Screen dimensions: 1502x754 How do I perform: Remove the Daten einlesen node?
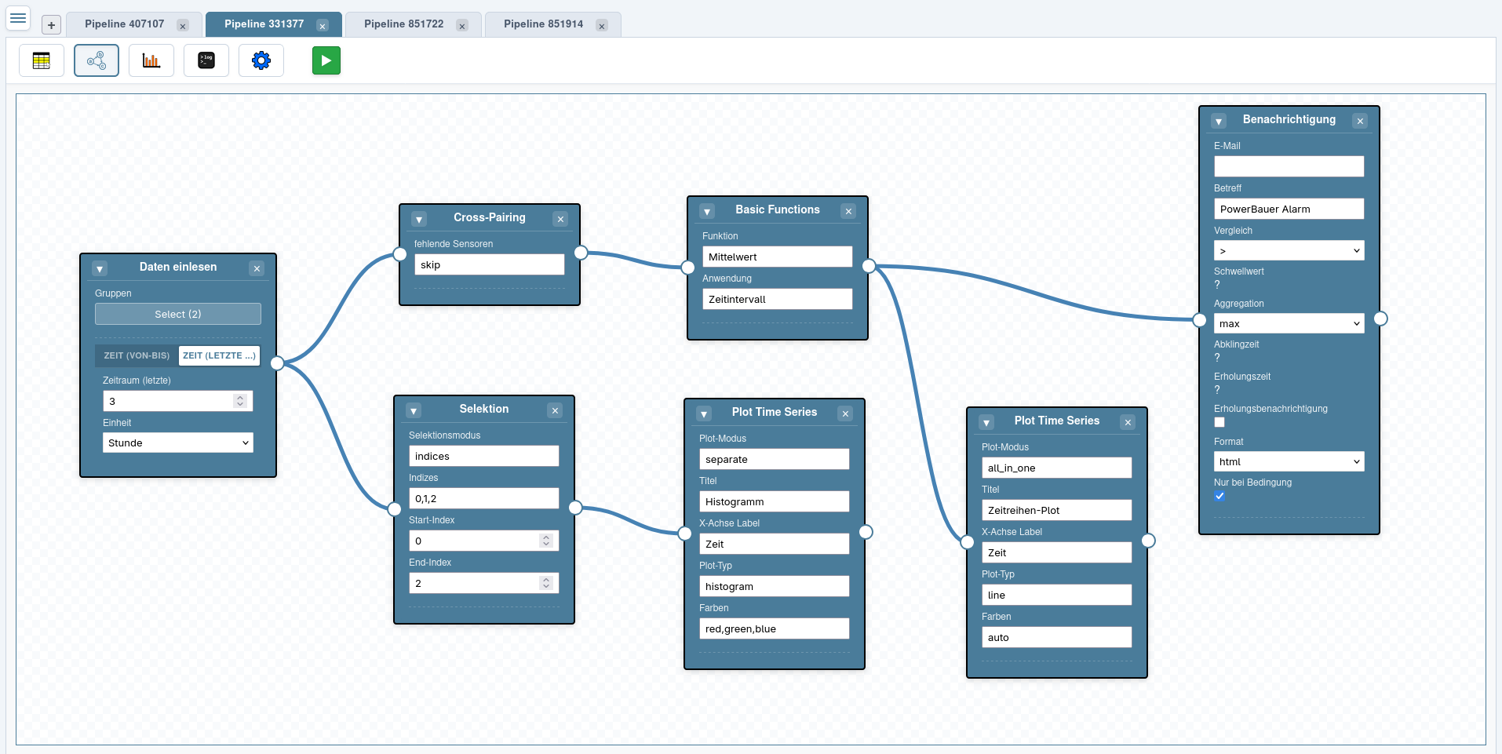(x=257, y=268)
